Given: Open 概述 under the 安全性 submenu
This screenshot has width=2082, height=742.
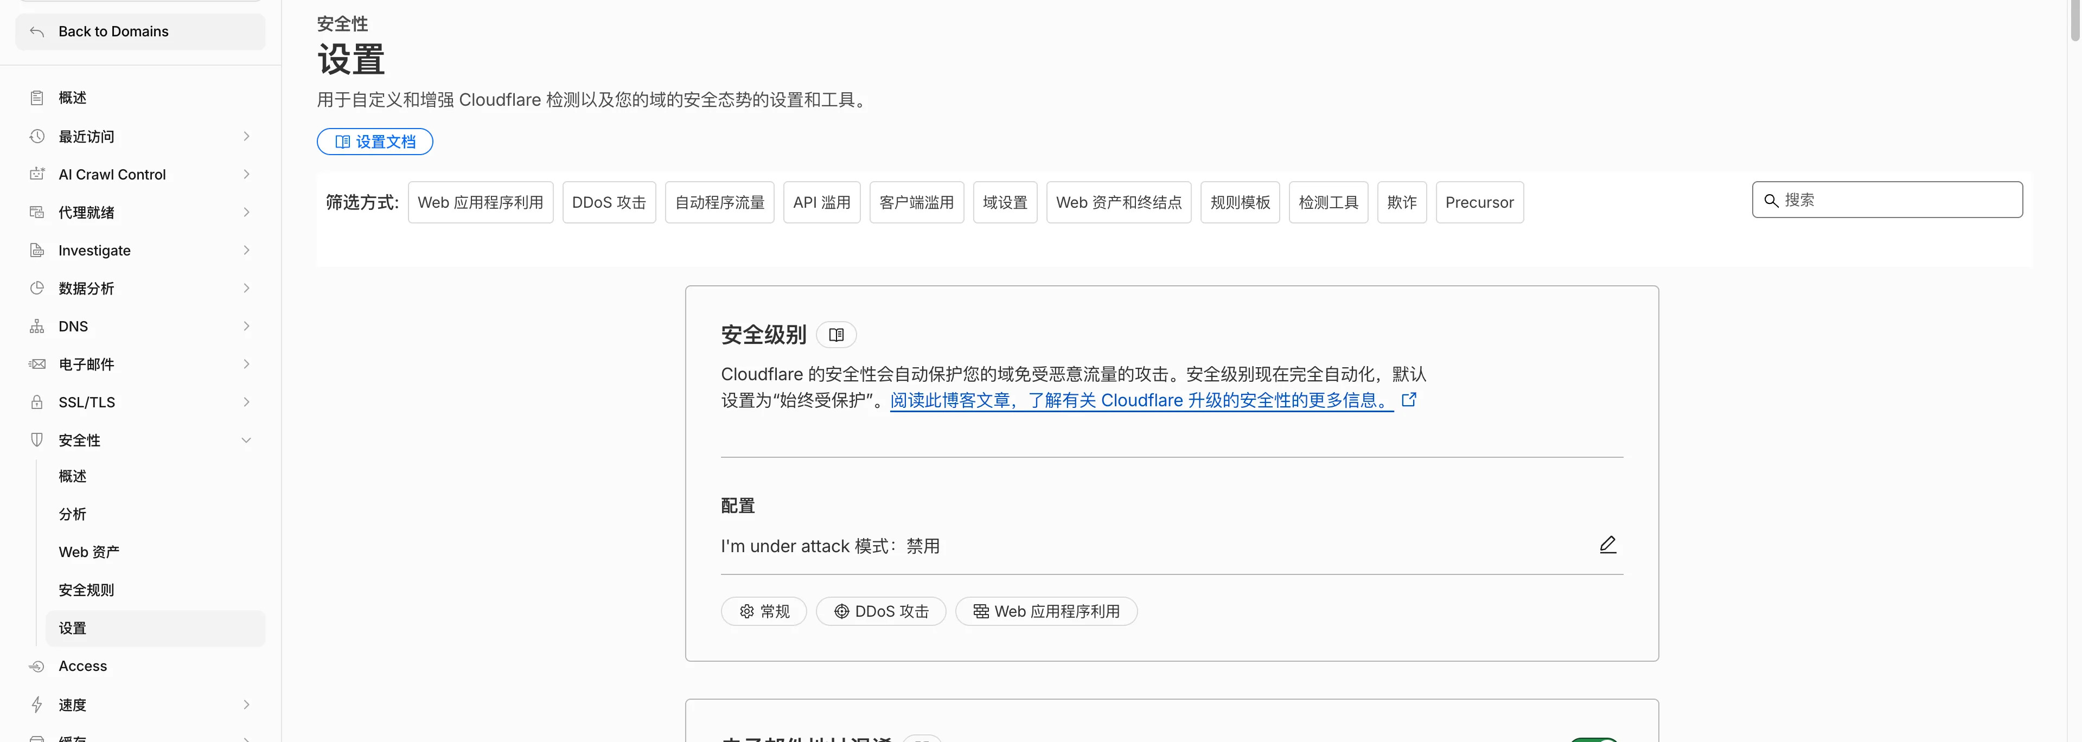Looking at the screenshot, I should click(x=155, y=476).
